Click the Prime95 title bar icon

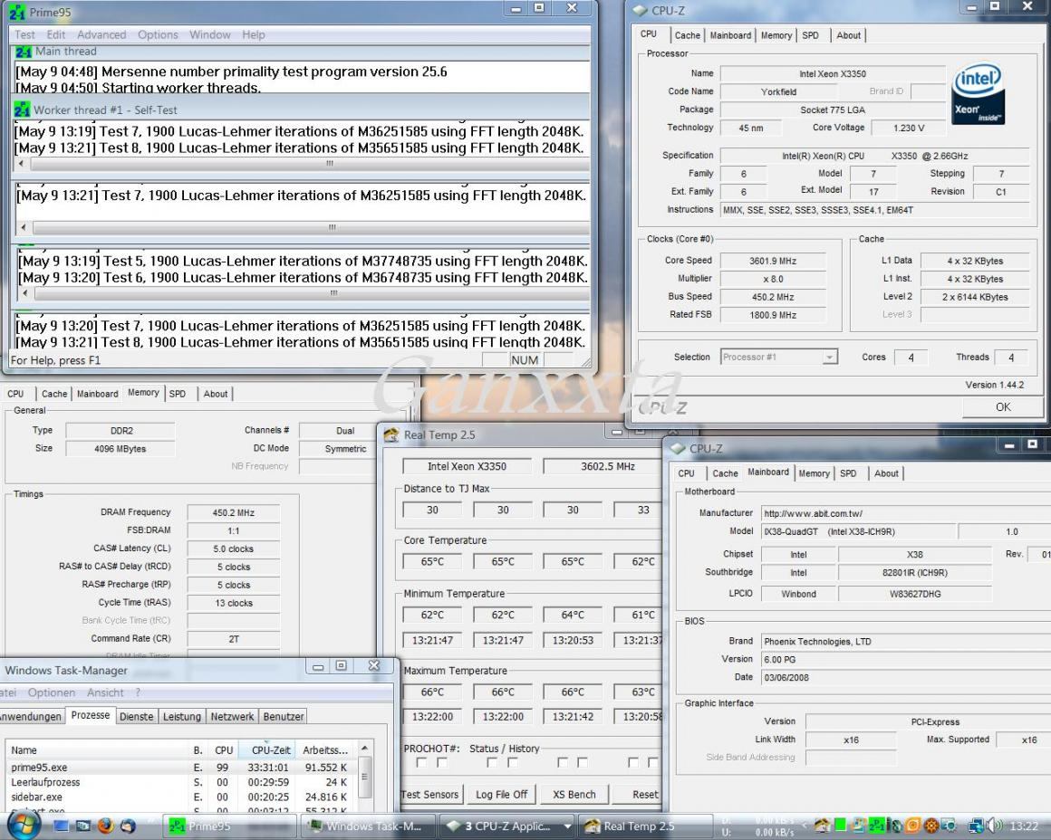(16, 12)
